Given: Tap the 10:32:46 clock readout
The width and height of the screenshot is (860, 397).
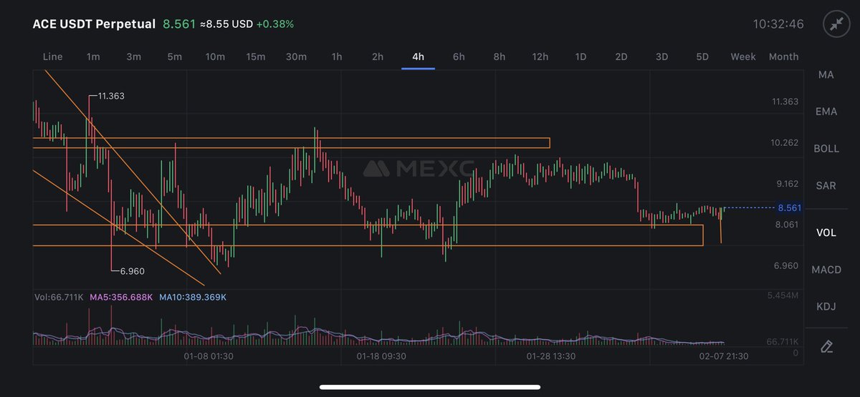Looking at the screenshot, I should click(x=778, y=24).
